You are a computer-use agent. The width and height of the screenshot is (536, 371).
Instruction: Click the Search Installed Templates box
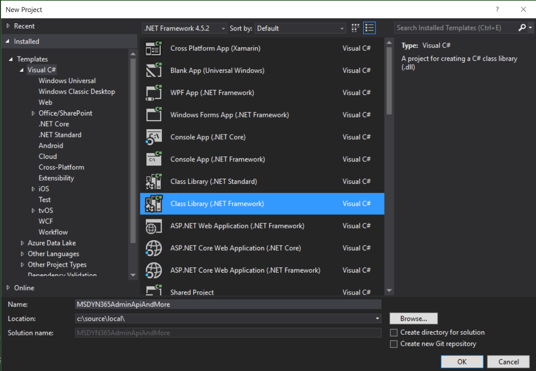pyautogui.click(x=456, y=28)
